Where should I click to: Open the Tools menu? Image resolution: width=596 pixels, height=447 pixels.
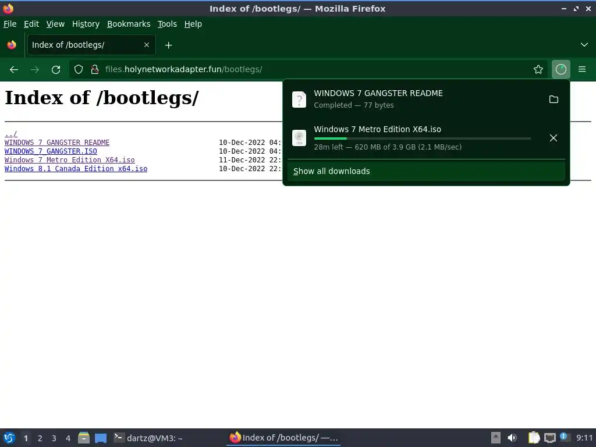pyautogui.click(x=167, y=24)
